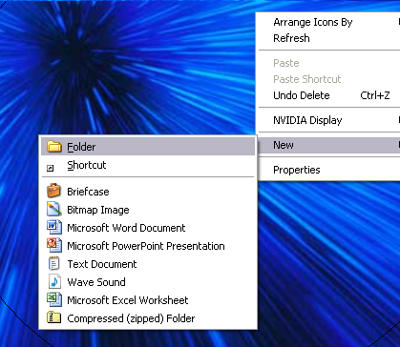400x347 pixels.
Task: Click the Wave Sound music note icon
Action: coord(54,281)
